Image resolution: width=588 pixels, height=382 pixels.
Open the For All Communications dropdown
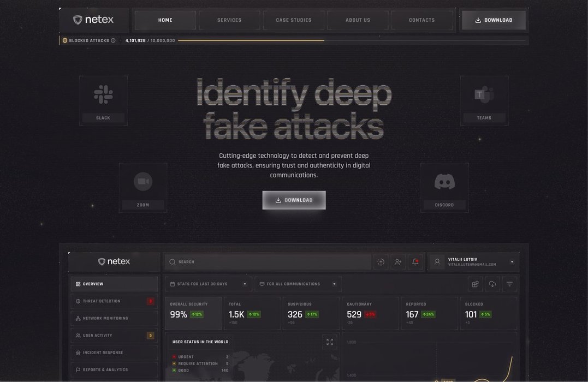298,284
